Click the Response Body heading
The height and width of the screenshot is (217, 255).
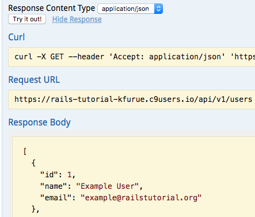click(39, 122)
